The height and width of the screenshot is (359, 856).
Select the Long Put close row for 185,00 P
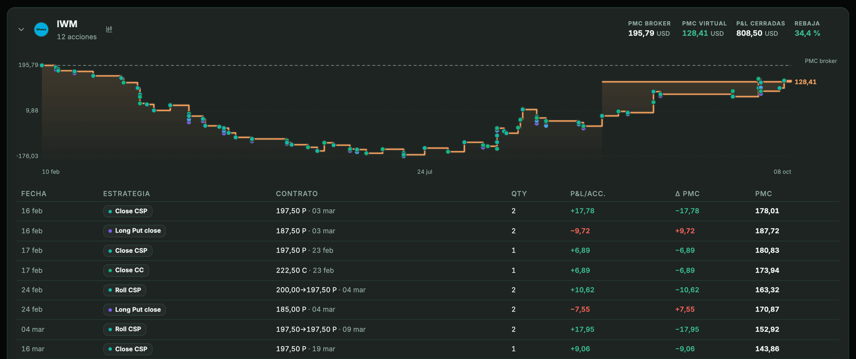[x=428, y=309]
